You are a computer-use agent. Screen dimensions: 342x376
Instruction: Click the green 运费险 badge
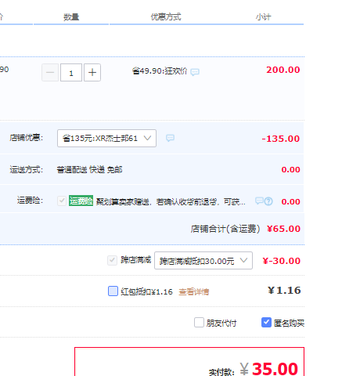coord(81,201)
